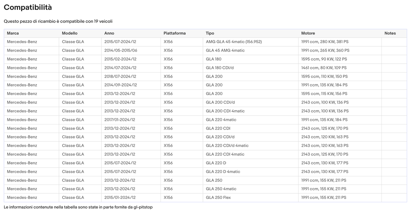Select the 2014/05-2015/06 year cell
412x214 pixels.
pyautogui.click(x=121, y=51)
